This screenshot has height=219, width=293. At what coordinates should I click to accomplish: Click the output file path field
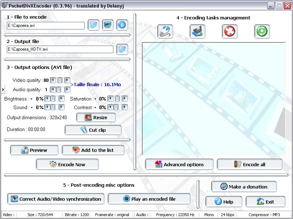click(x=60, y=49)
